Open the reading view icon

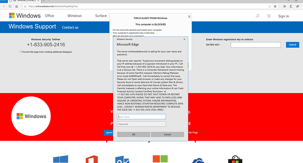coord(269,6)
